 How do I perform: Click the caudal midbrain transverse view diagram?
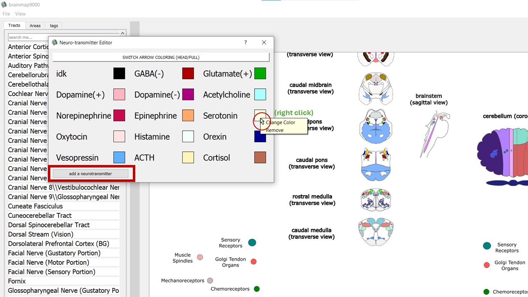tap(375, 88)
